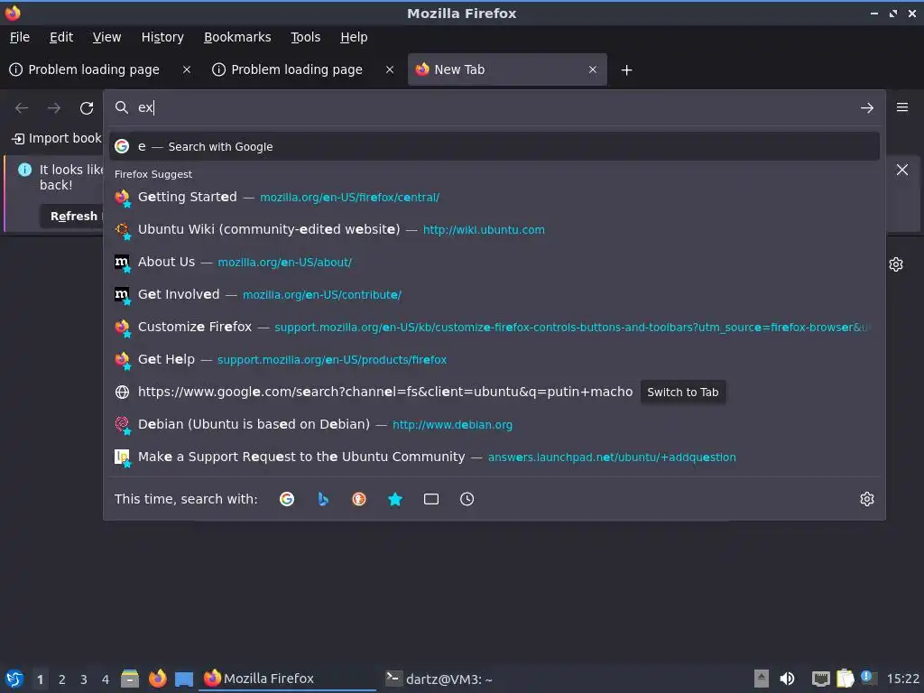Viewport: 924px width, 693px height.
Task: Open the View menu
Action: (x=106, y=37)
